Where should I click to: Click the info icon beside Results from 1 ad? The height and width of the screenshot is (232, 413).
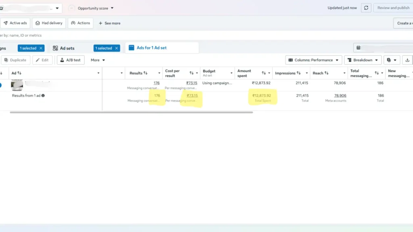[43, 95]
